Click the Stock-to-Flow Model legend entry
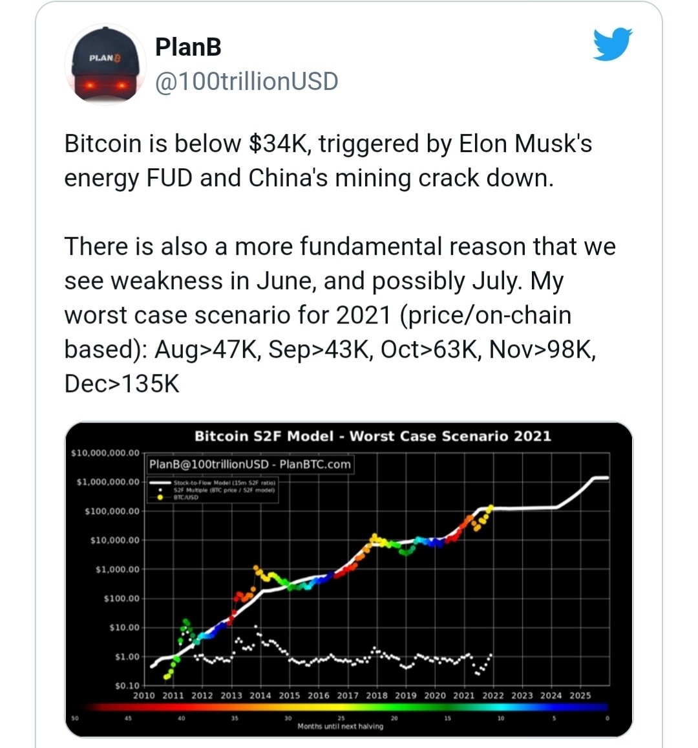 coord(224,483)
